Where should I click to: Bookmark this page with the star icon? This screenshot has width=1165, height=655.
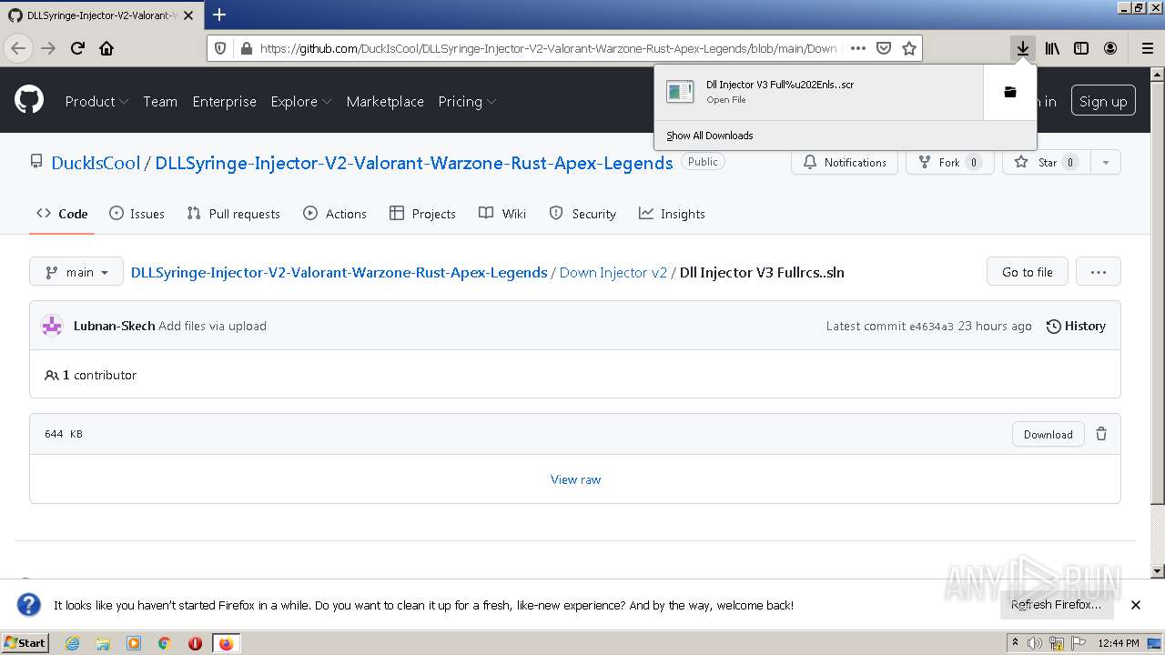(908, 48)
